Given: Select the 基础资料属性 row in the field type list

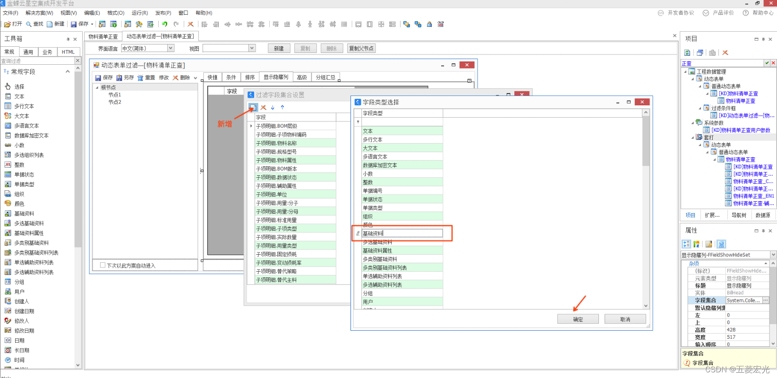Looking at the screenshot, I should coord(402,250).
